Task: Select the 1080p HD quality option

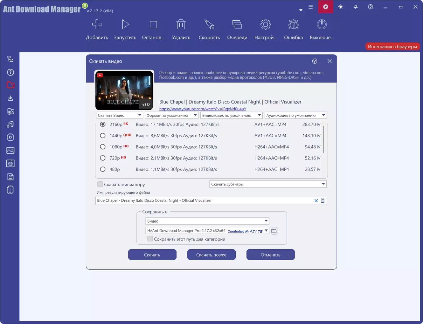Action: tap(103, 147)
